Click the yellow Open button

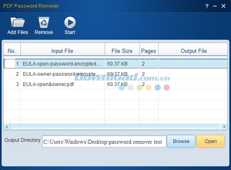(211, 141)
